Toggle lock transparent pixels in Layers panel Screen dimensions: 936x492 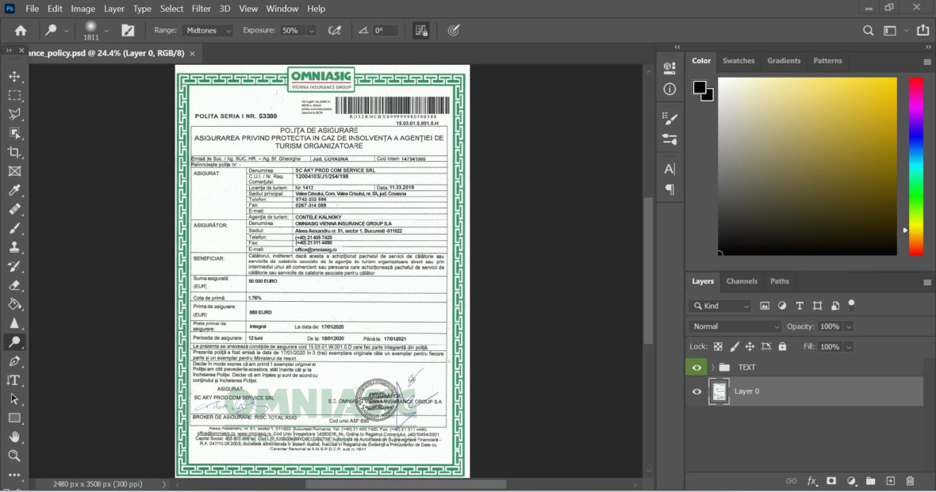716,346
